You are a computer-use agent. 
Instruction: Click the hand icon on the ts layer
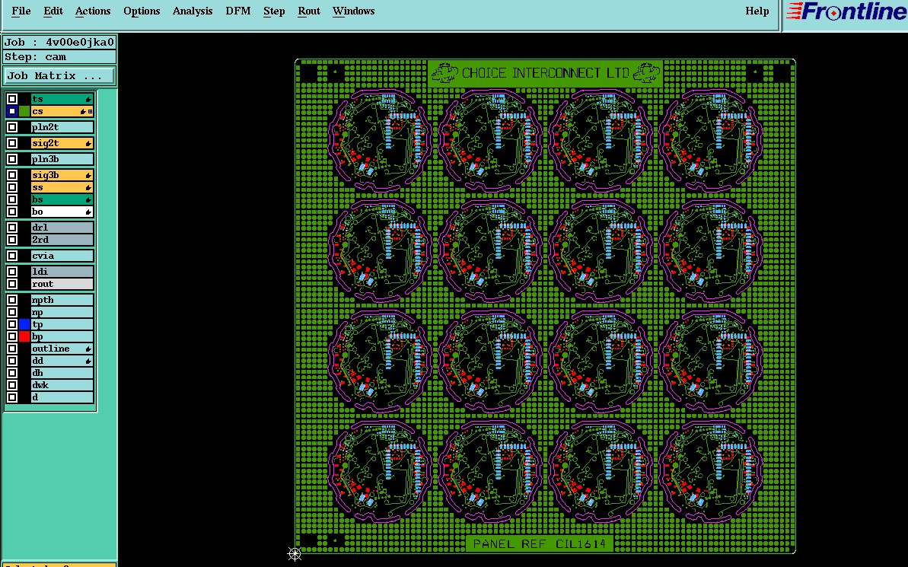tap(88, 99)
